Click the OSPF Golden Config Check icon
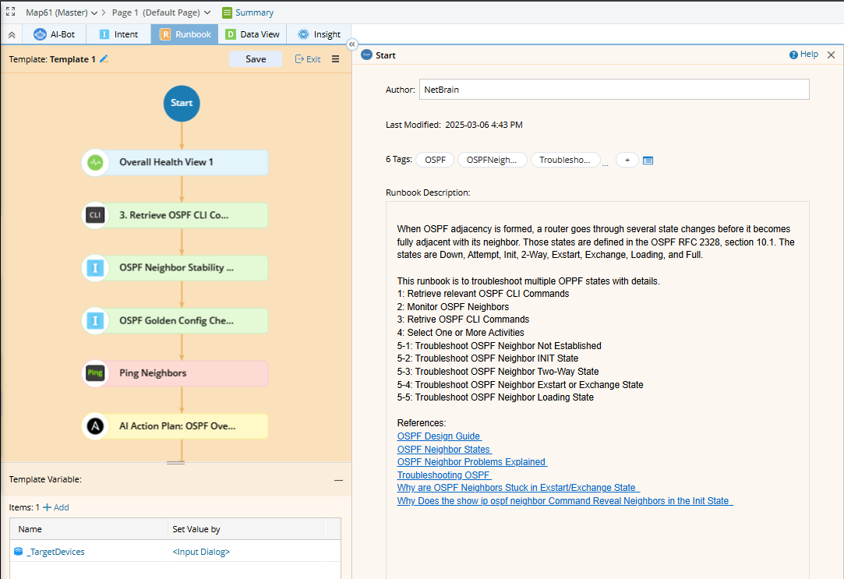 pos(95,321)
